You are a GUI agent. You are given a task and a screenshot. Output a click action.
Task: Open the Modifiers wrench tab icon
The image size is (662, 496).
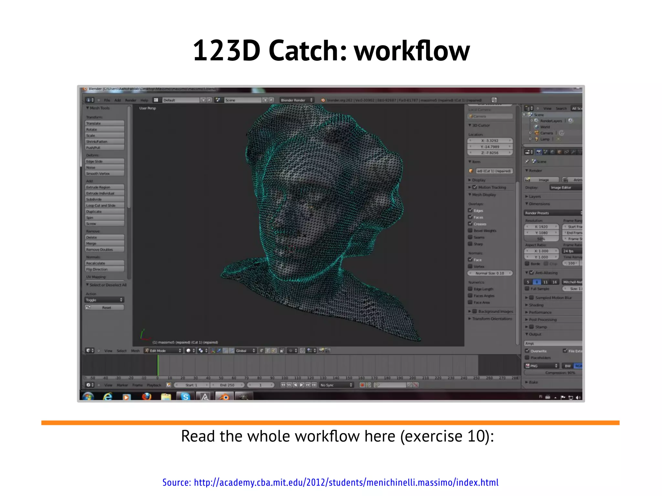pos(573,152)
